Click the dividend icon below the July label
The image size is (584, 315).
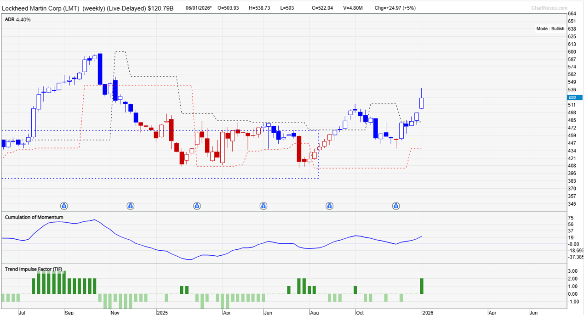(64, 206)
